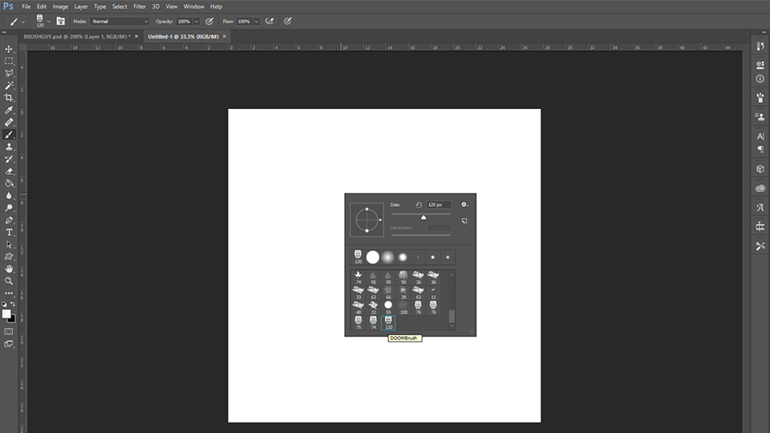Expand the Opacity value dropdown arrow

coord(197,21)
